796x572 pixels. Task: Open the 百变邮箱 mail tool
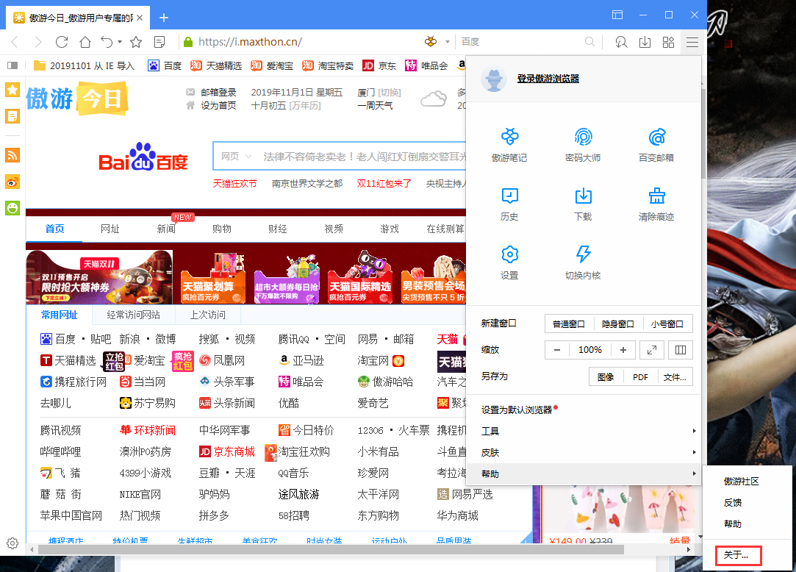pyautogui.click(x=656, y=143)
